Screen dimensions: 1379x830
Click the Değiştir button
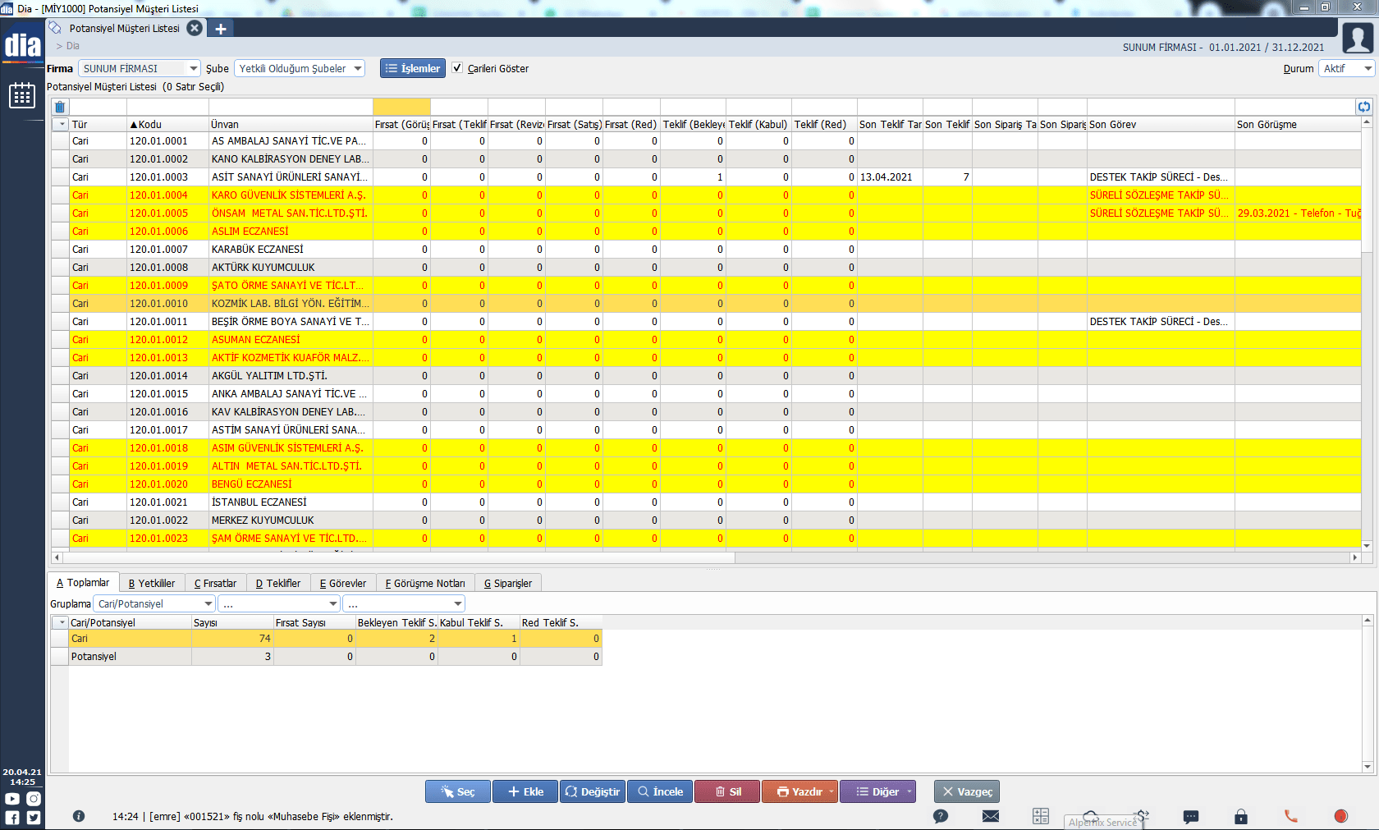click(593, 792)
